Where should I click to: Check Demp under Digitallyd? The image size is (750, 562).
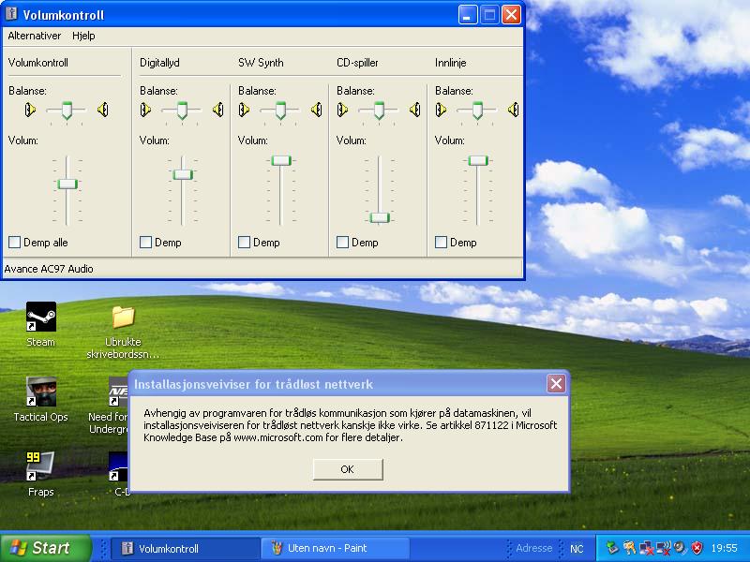(146, 243)
